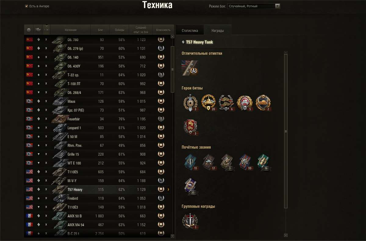
Task: Click the group award medal with count 1
Action: point(190,221)
